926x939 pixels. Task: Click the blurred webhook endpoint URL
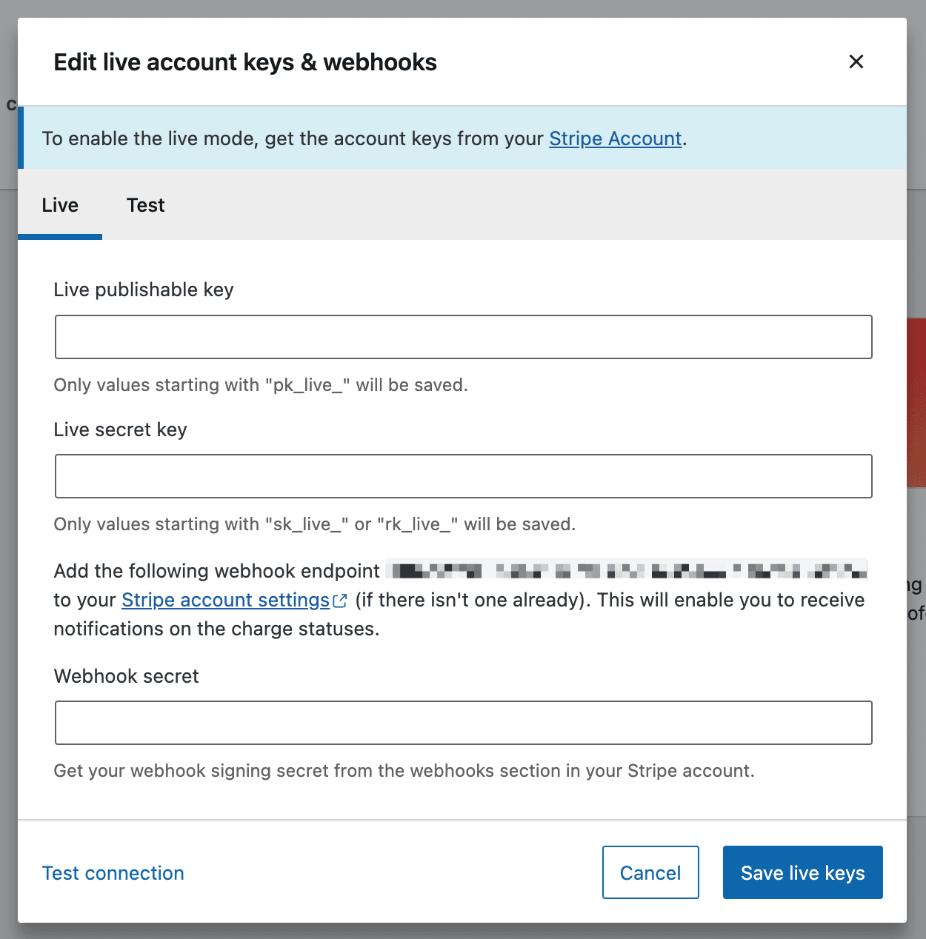tap(626, 571)
